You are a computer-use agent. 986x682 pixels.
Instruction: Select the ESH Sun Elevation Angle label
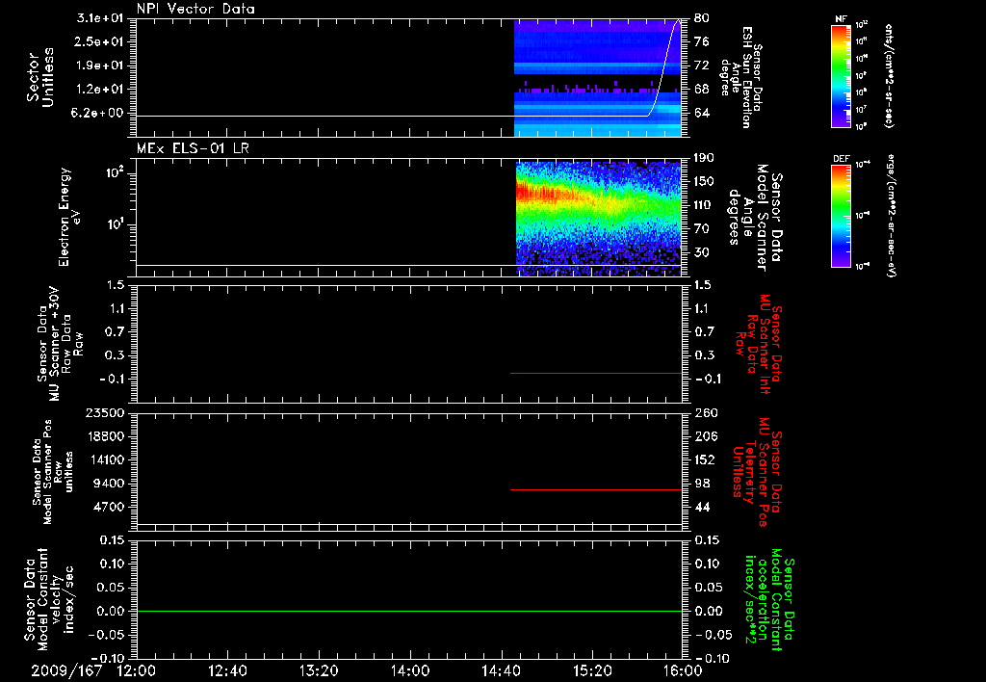[x=740, y=77]
